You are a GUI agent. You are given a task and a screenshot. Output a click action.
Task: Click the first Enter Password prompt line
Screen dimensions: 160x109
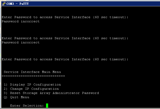[x=65, y=17]
